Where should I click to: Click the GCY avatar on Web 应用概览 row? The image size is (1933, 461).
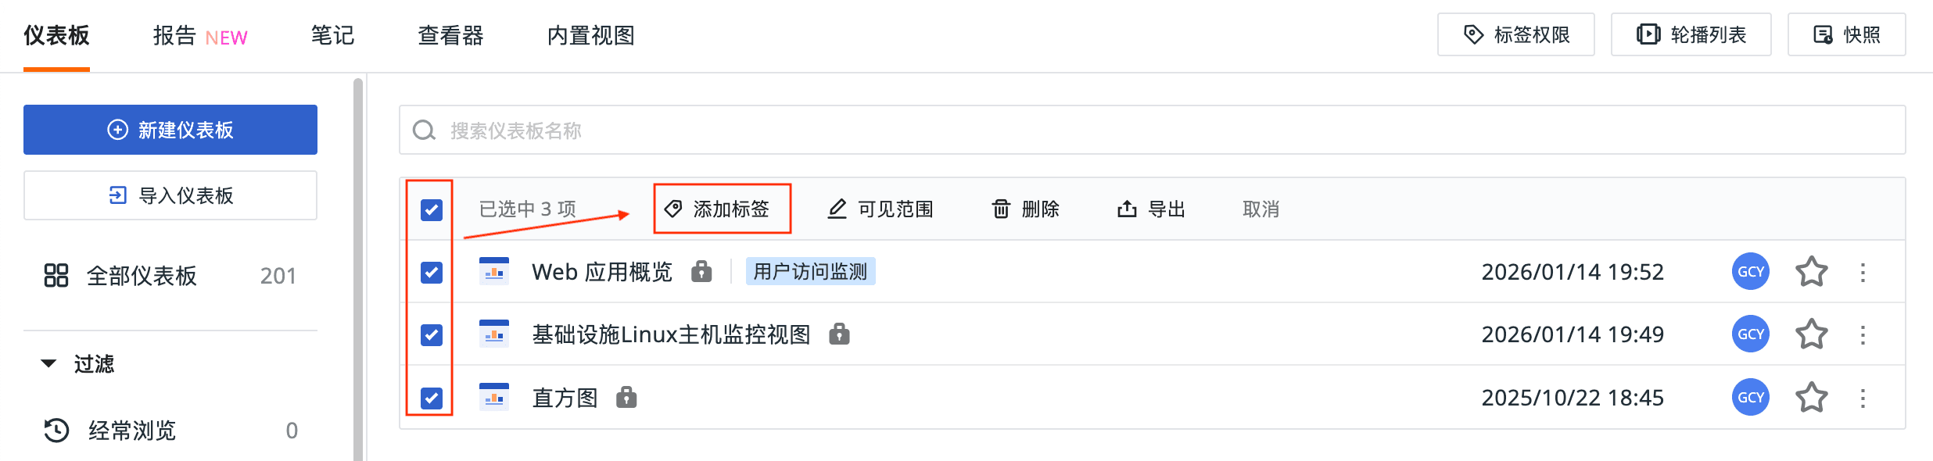pos(1751,272)
